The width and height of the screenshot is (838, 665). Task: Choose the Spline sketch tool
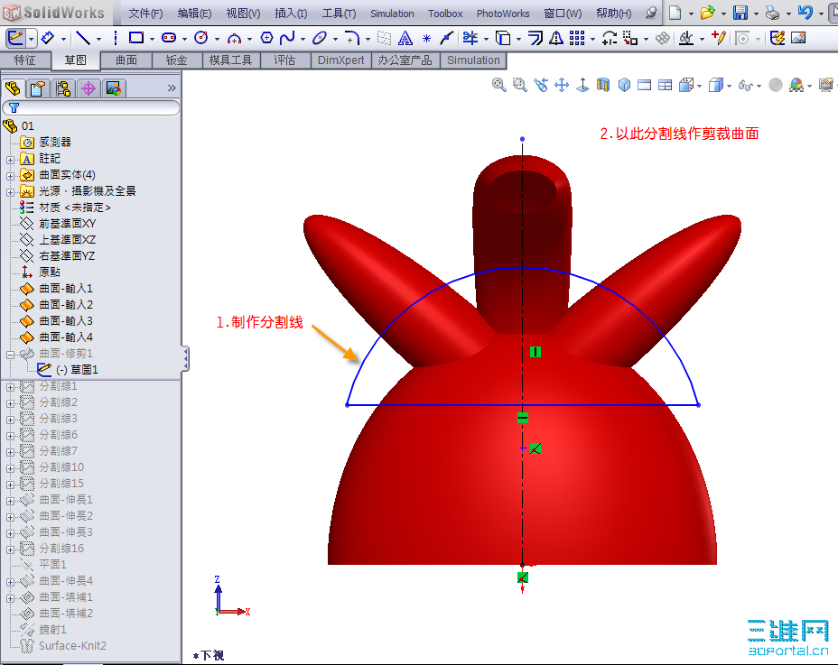tap(287, 38)
